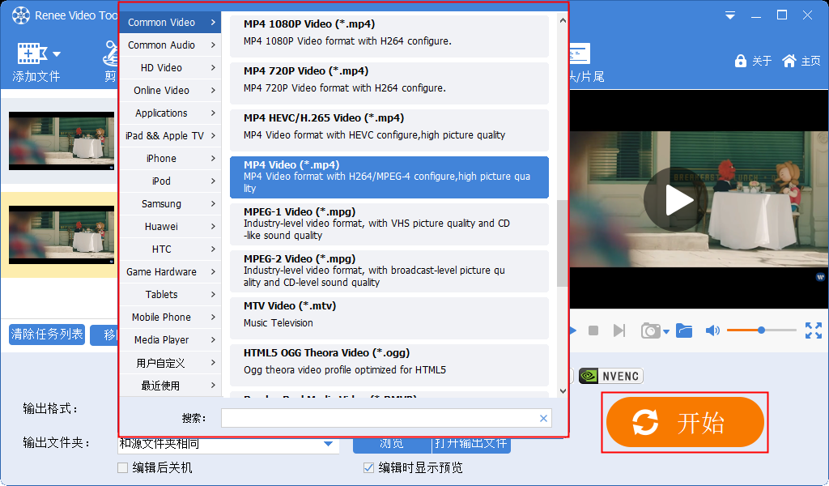Click the NVENC hardware acceleration badge

coord(611,376)
